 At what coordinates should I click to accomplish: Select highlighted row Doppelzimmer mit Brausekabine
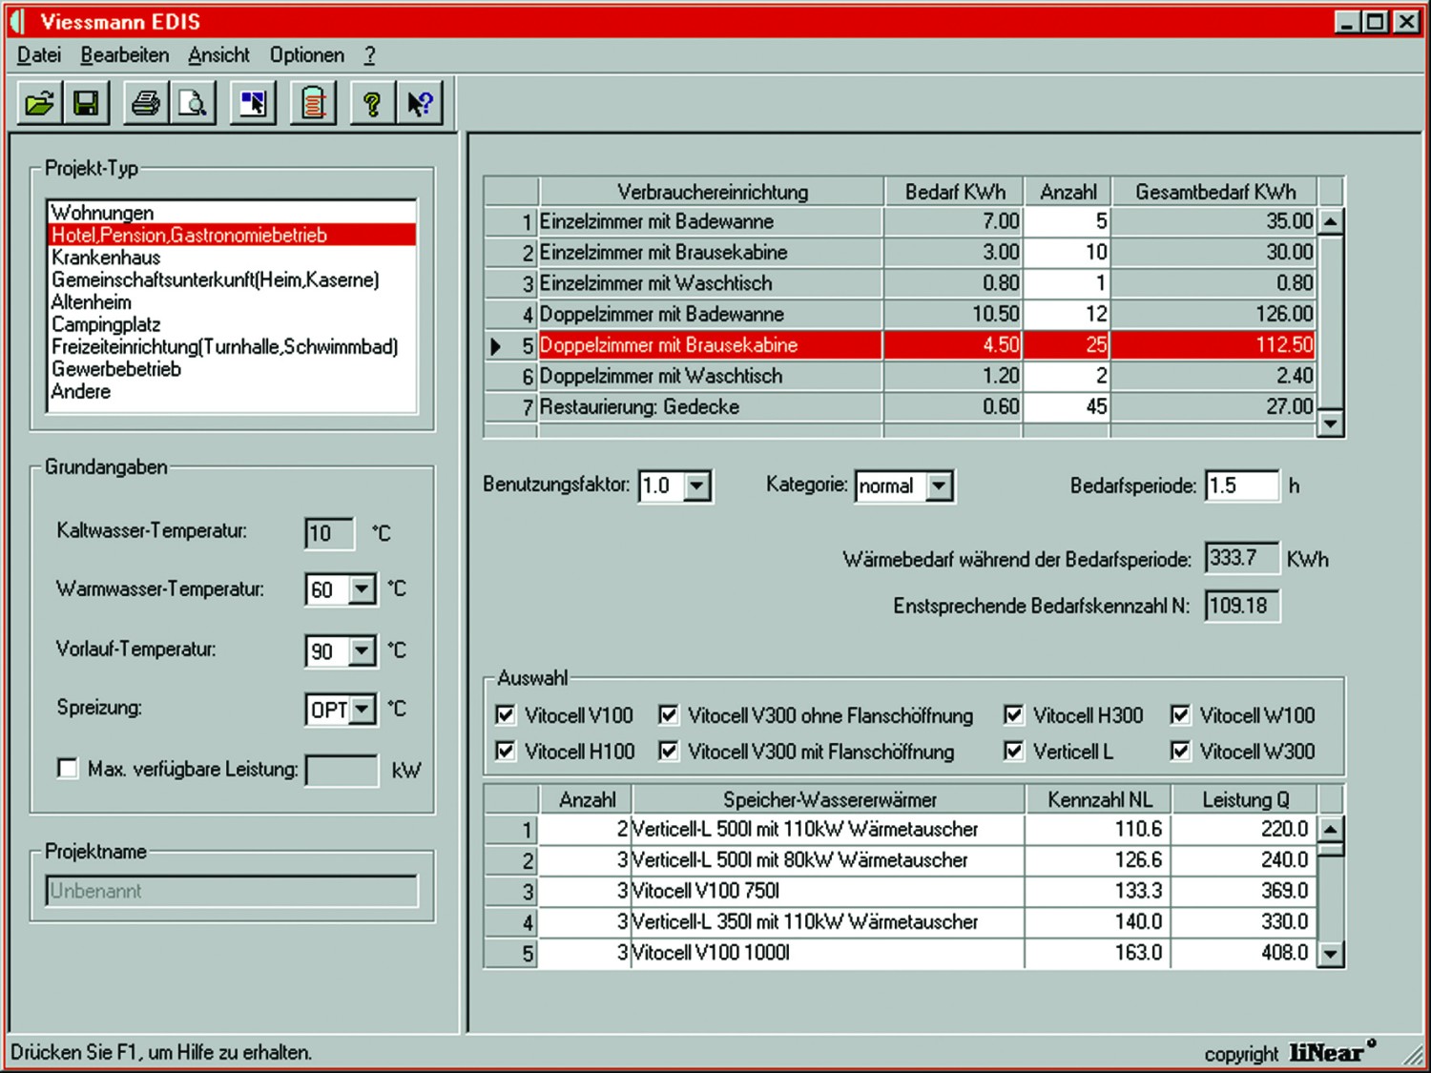(900, 345)
